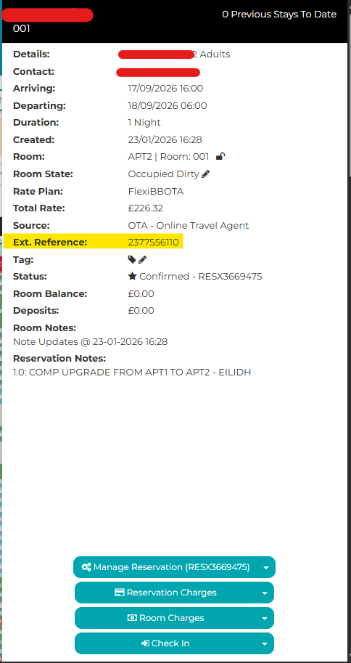Click the card icon on Reservation Charges
This screenshot has height=663, width=351.
120,593
